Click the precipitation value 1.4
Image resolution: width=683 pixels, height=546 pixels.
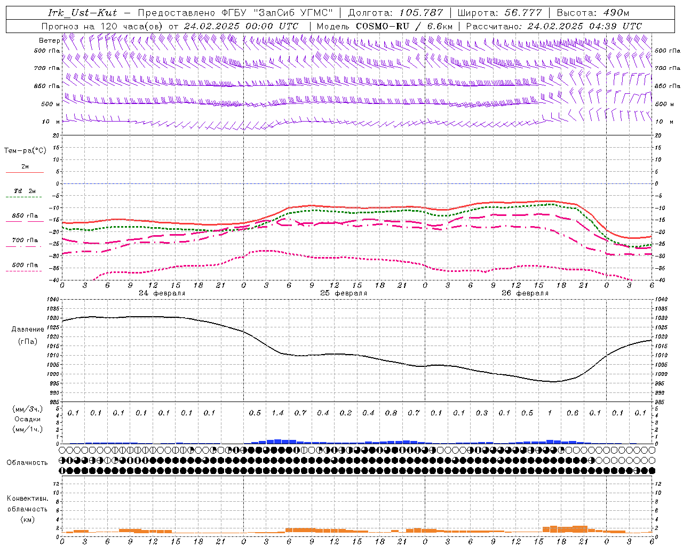(277, 413)
